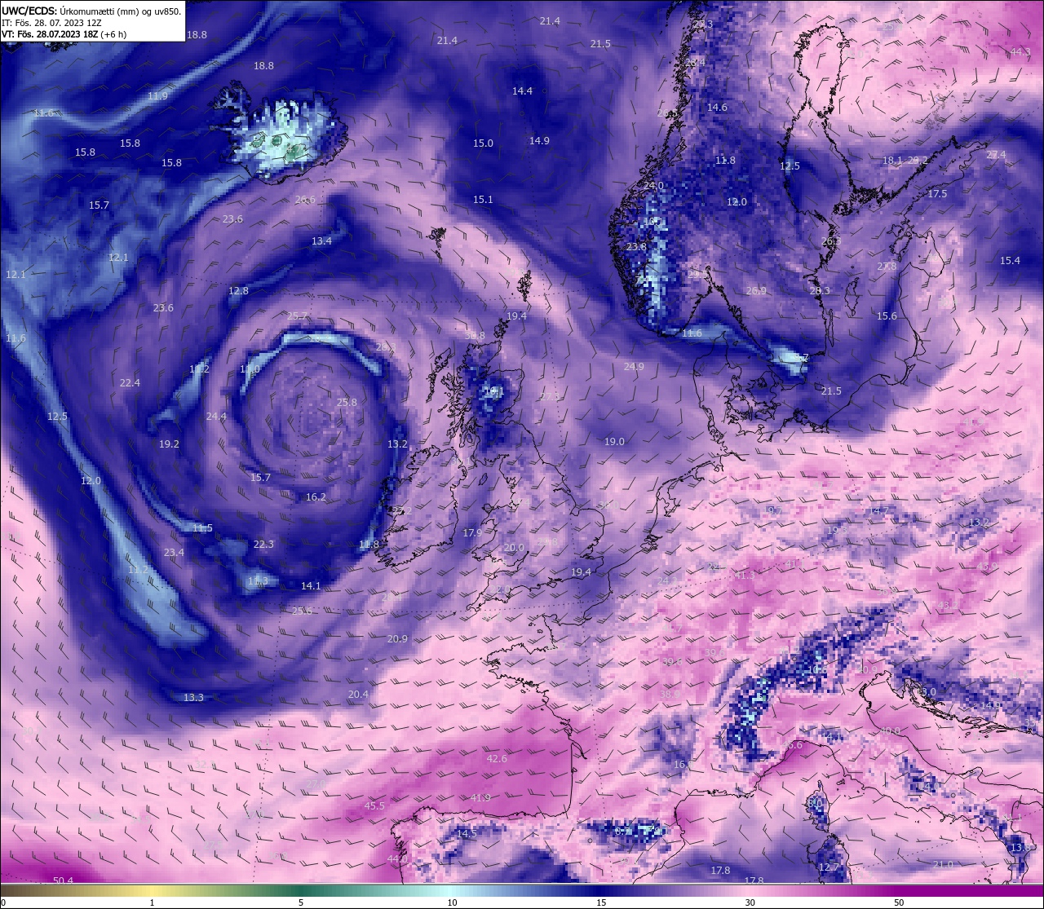Click the 42.6 value over Bay of Biscay
The image size is (1044, 909).
coord(497,759)
